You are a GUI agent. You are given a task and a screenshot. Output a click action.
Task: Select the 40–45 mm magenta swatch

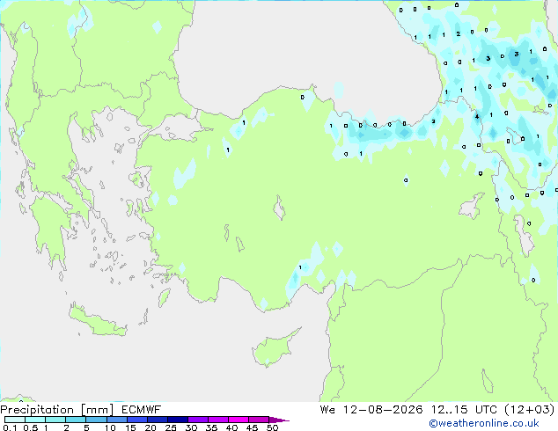239,420
